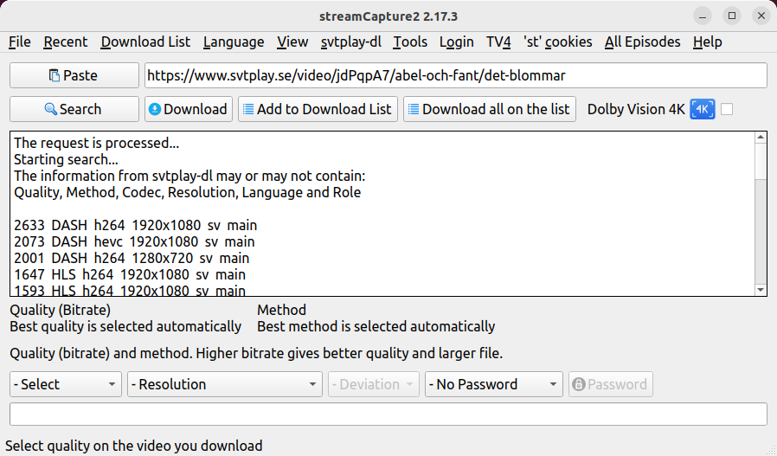Open the TV4 menu
The image size is (777, 456).
498,42
